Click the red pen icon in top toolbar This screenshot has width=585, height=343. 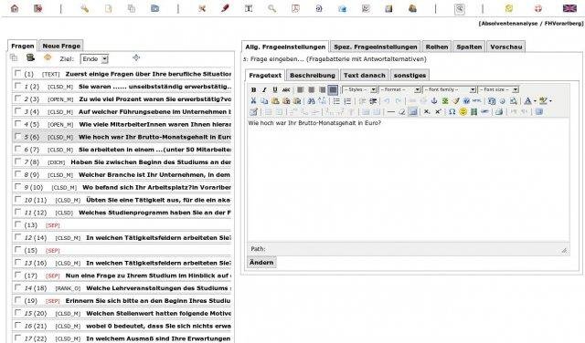coord(225,8)
